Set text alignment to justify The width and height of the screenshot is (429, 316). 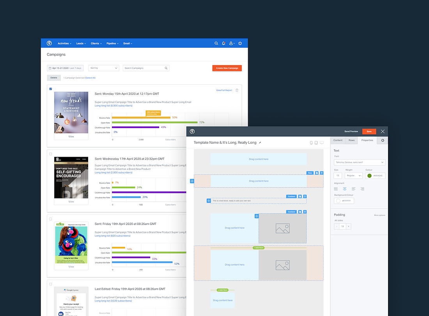coord(336,189)
